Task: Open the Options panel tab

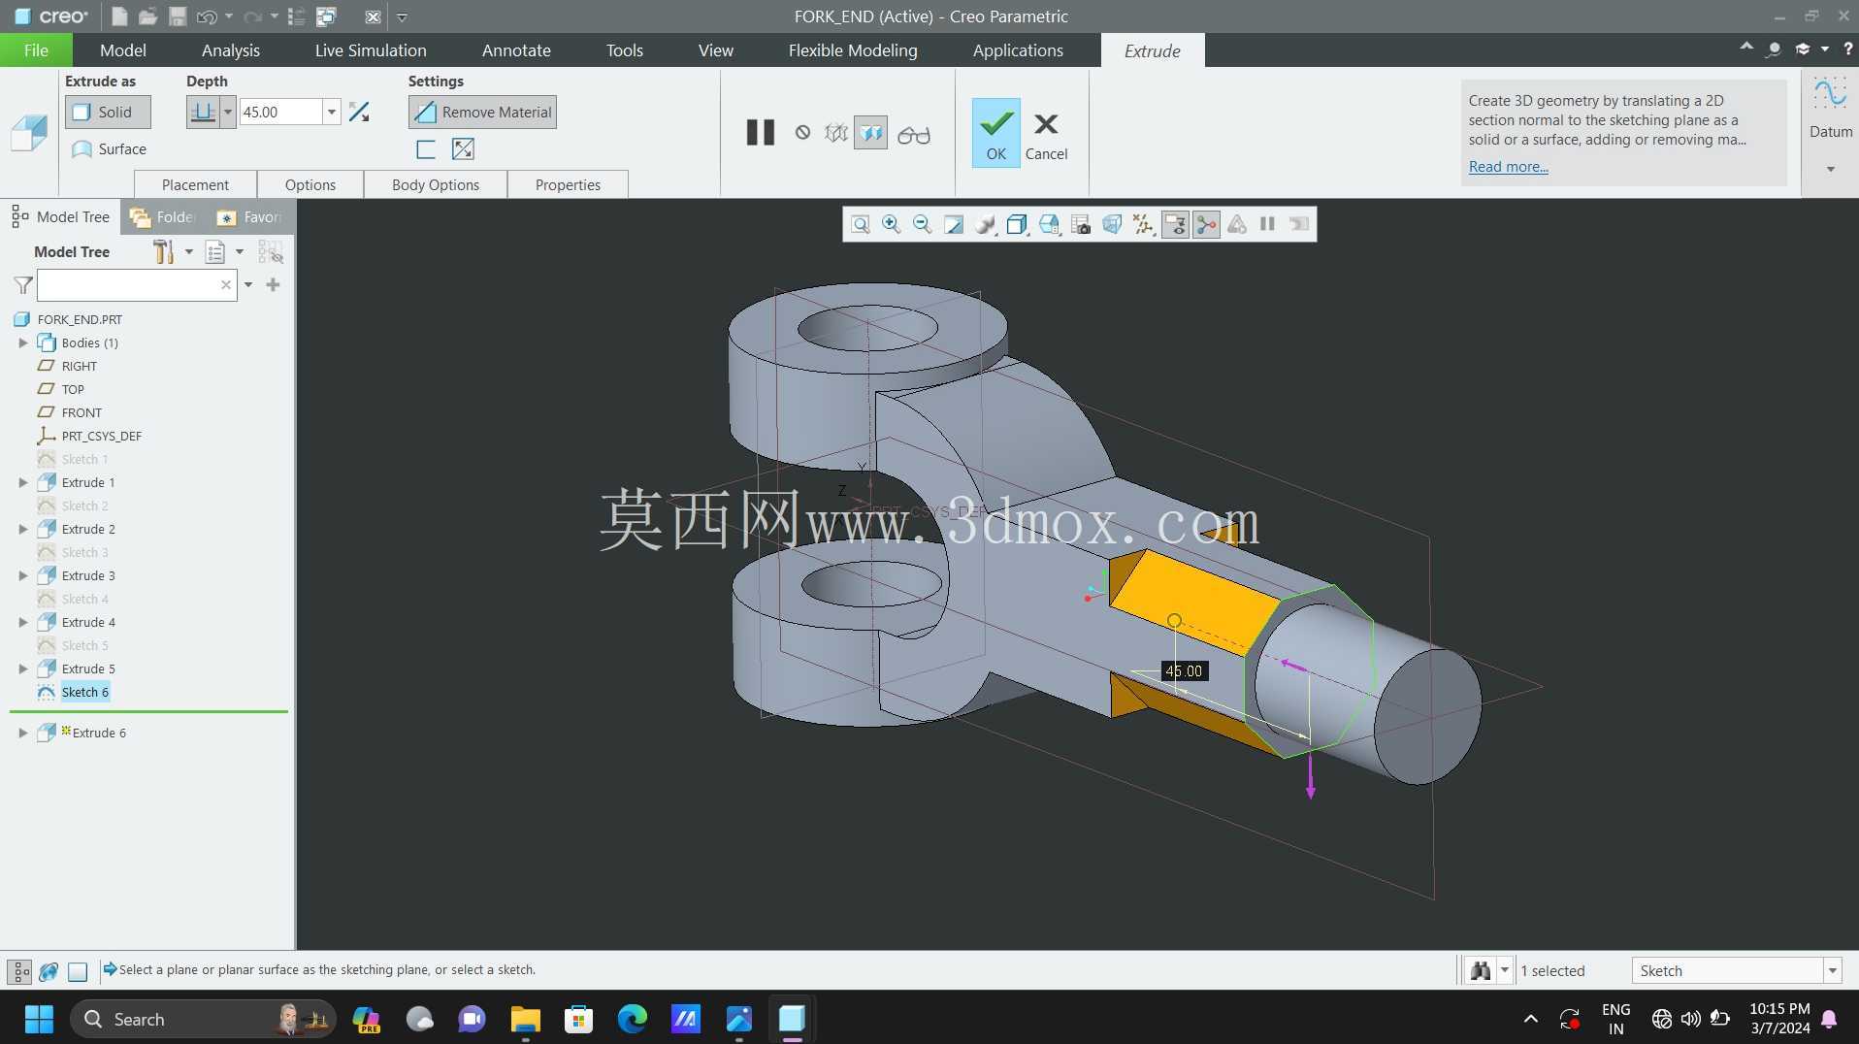Action: point(310,184)
